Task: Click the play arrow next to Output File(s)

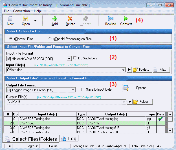Action: (130, 102)
